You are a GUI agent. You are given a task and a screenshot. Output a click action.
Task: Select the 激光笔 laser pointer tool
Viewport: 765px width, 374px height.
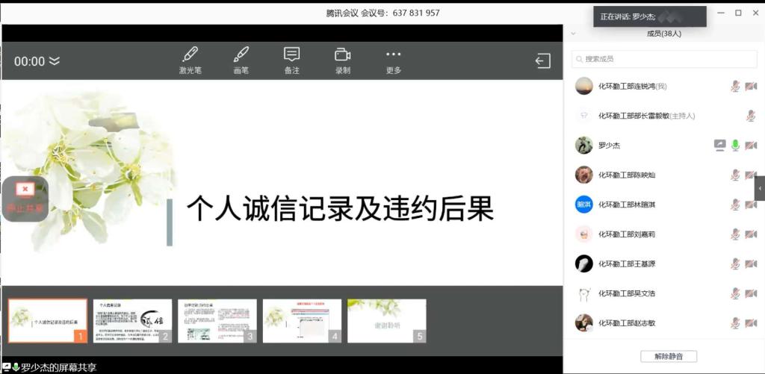pyautogui.click(x=190, y=60)
